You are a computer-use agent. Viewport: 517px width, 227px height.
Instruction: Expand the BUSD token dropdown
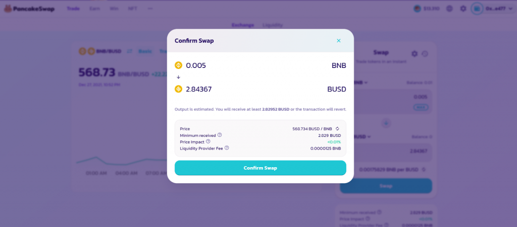(362, 137)
